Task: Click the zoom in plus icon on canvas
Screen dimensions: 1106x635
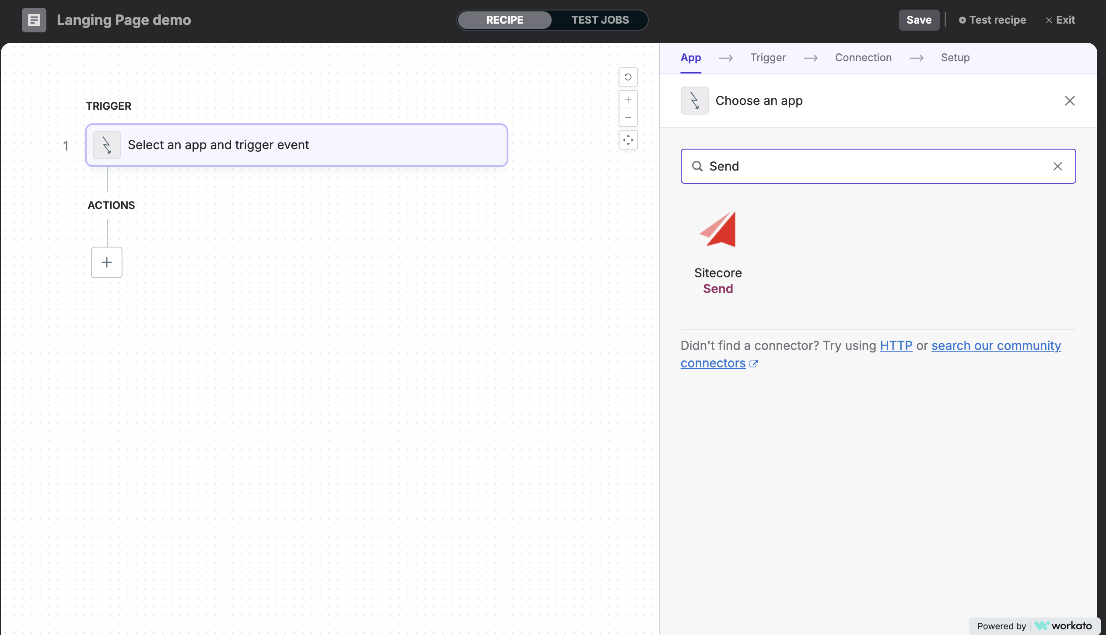Action: [x=628, y=100]
